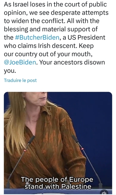The width and height of the screenshot is (116, 195).
Task: Mute the video with the speaker icon
Action: [104, 193]
